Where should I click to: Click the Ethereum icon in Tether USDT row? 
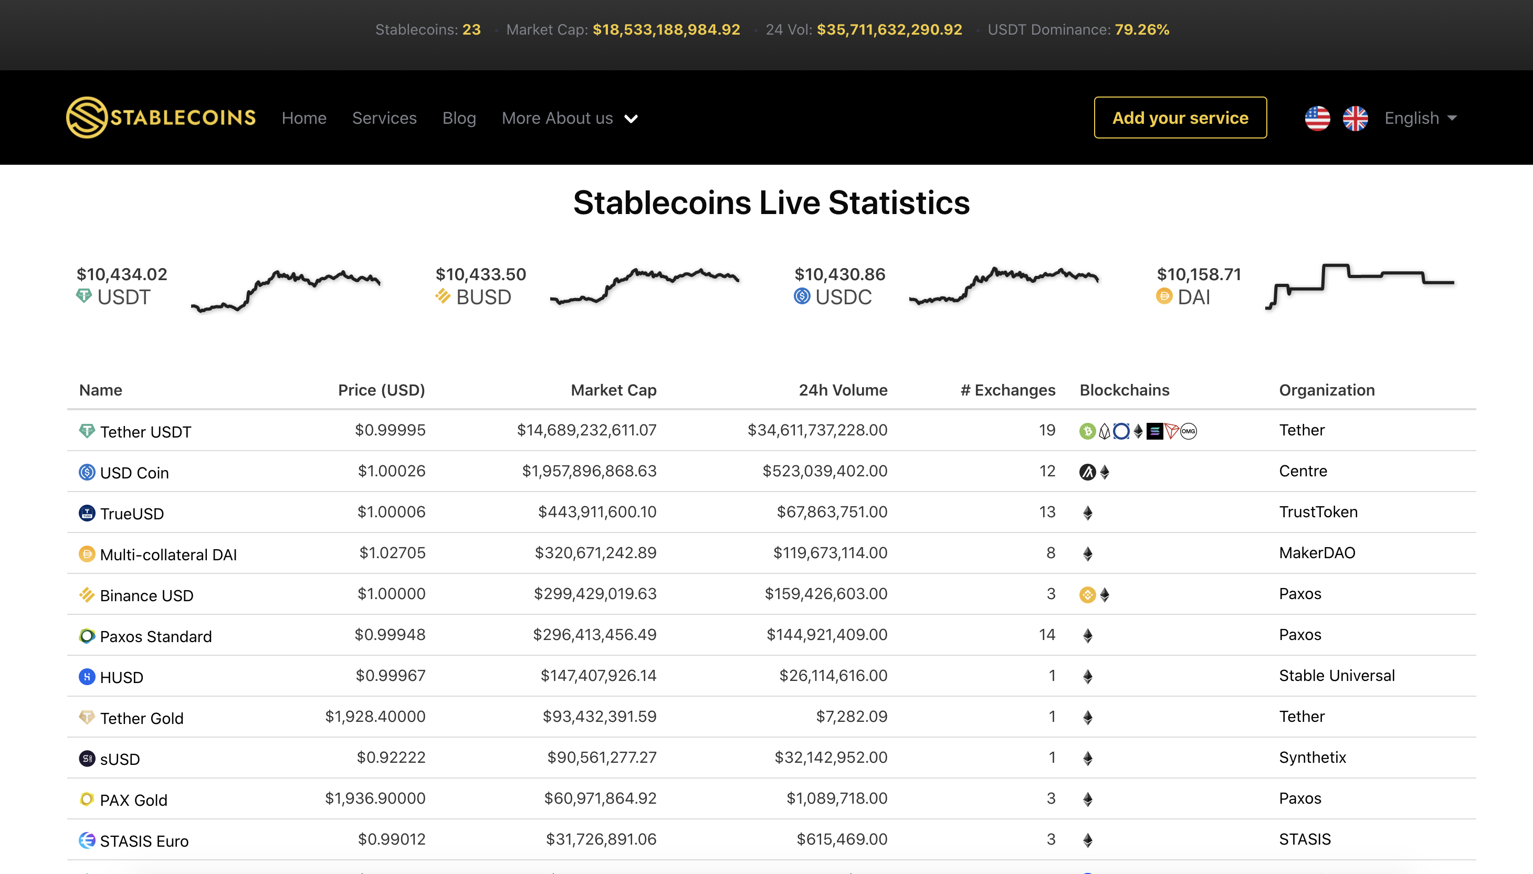[x=1138, y=431]
